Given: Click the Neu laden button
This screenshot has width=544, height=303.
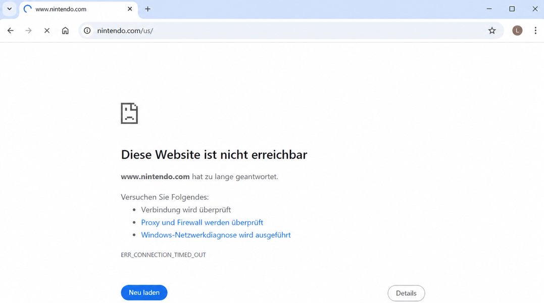Looking at the screenshot, I should (x=144, y=292).
